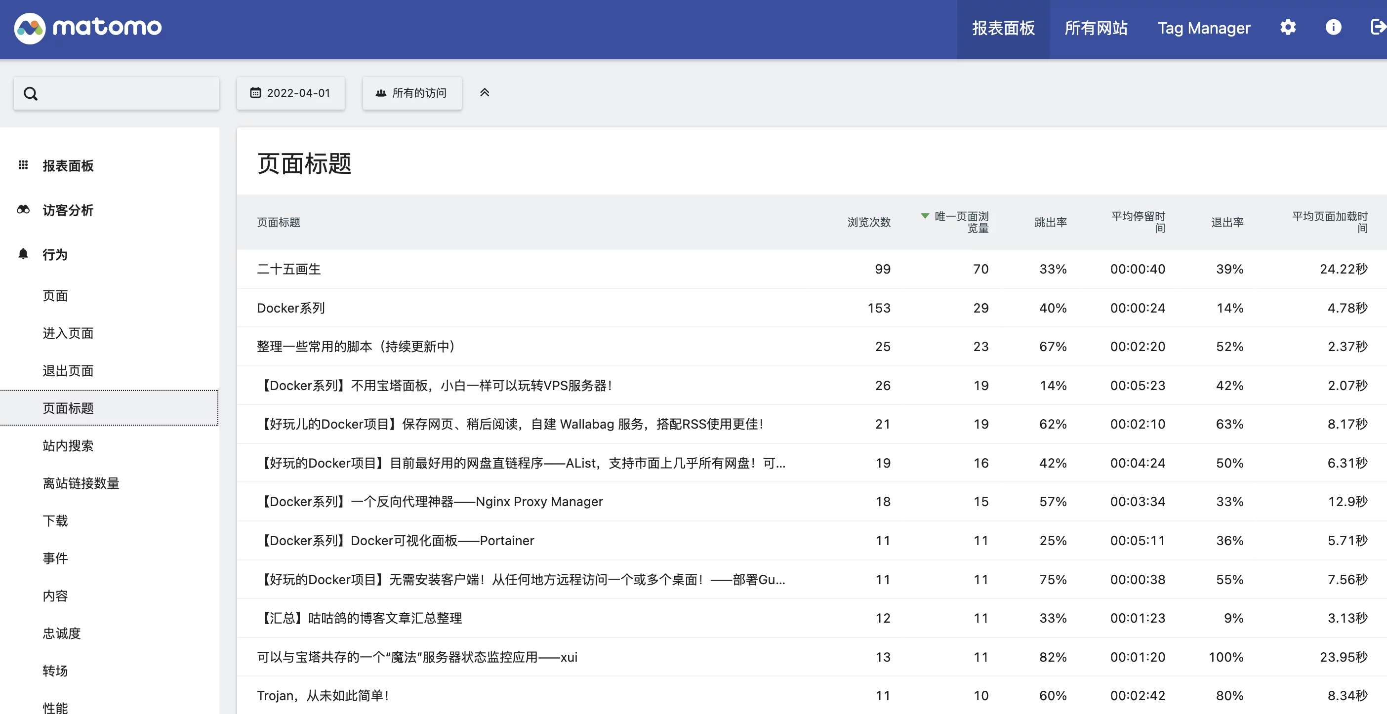Viewport: 1387px width, 714px height.
Task: Click the magnifier icon in the search box
Action: [x=31, y=93]
